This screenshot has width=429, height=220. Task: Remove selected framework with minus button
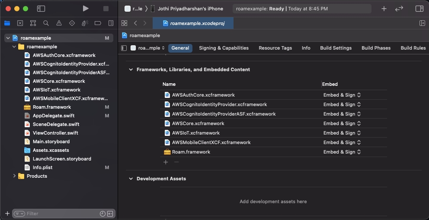click(176, 162)
